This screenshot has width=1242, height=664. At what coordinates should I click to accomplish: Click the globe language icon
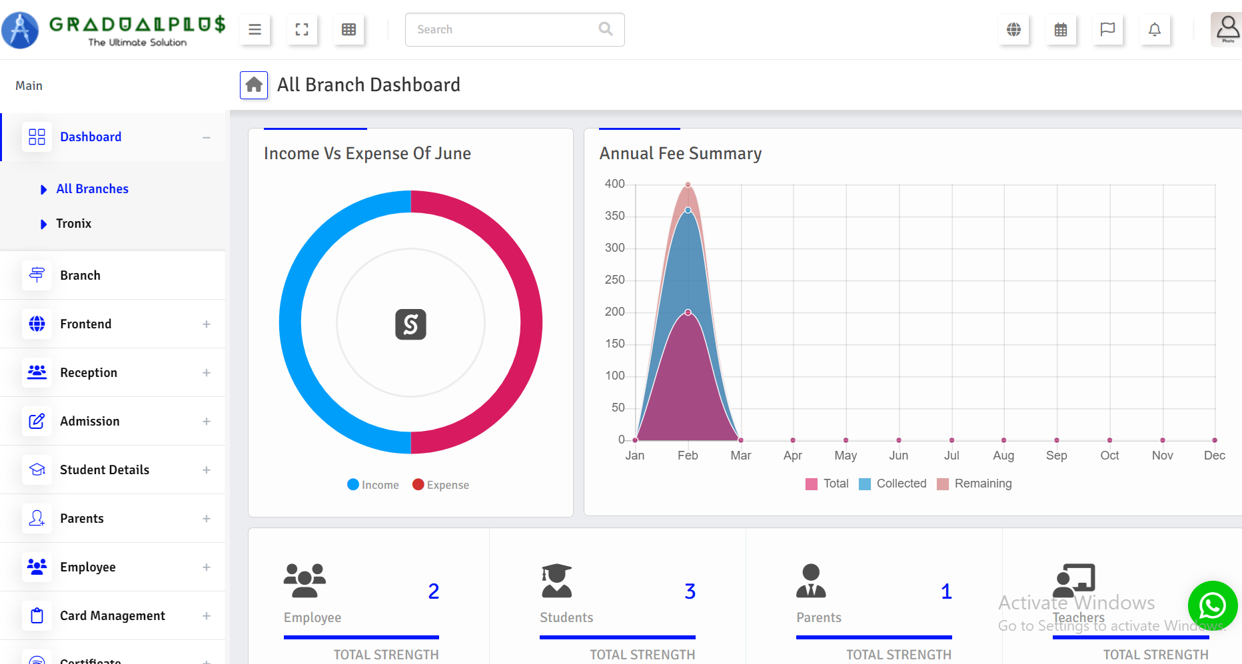pyautogui.click(x=1013, y=29)
